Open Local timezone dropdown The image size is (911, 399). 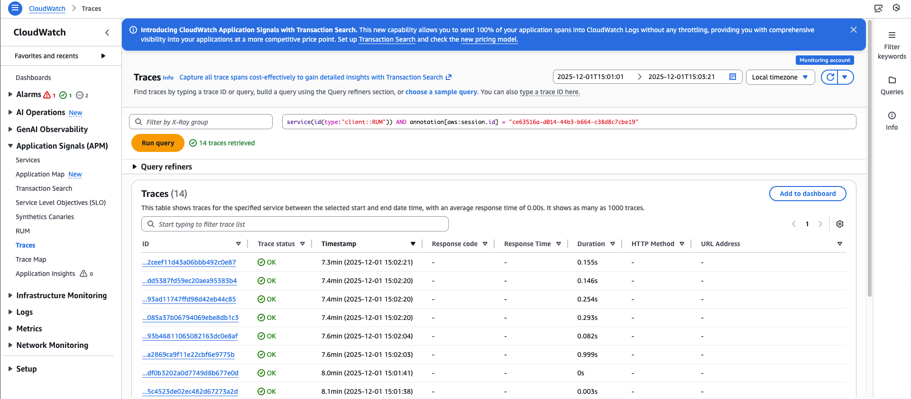tap(780, 77)
